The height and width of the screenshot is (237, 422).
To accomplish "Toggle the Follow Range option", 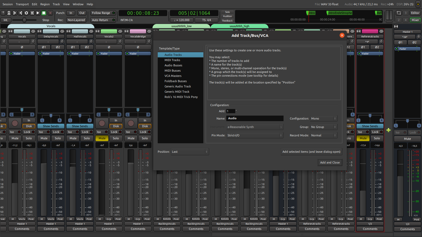I will click(x=103, y=13).
